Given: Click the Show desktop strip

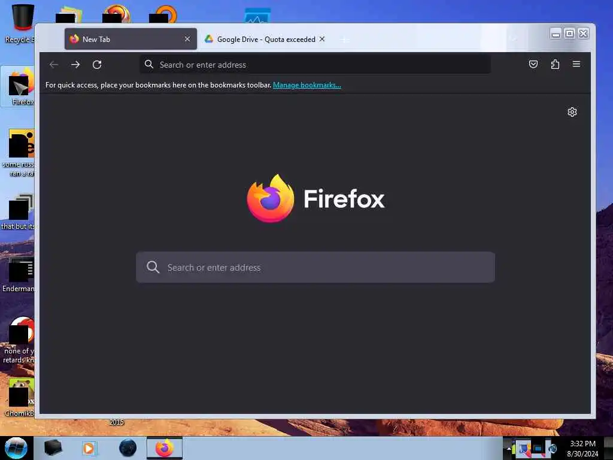Looking at the screenshot, I should click(x=608, y=448).
